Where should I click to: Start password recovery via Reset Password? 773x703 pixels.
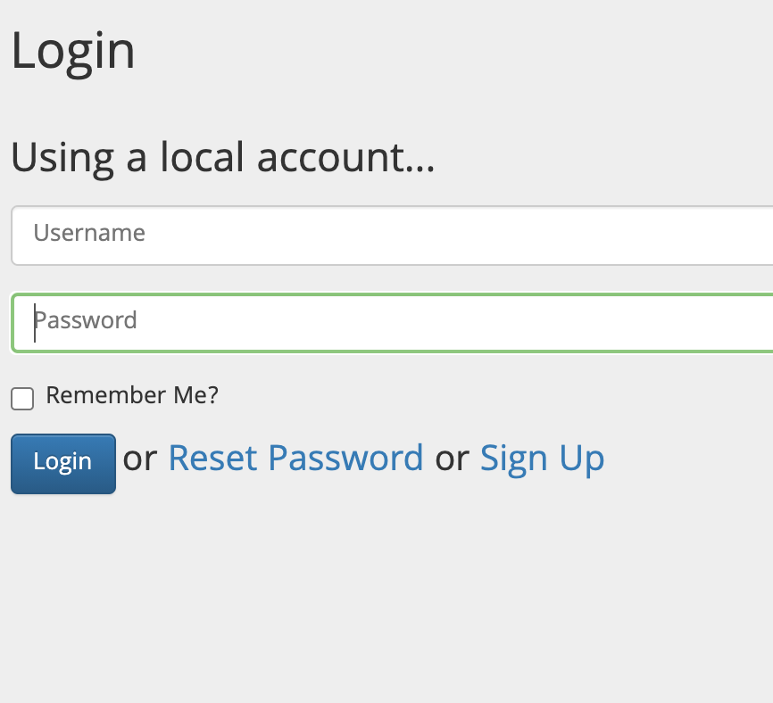pyautogui.click(x=295, y=459)
